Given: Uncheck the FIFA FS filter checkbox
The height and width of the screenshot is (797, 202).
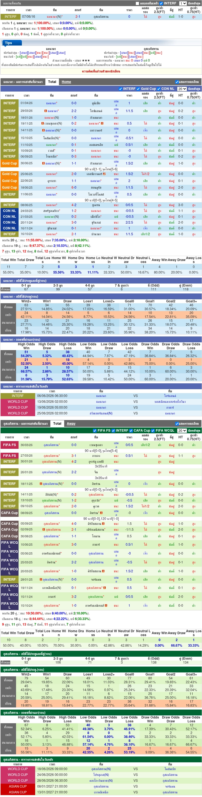Looking at the screenshot, I should [x=95, y=430].
